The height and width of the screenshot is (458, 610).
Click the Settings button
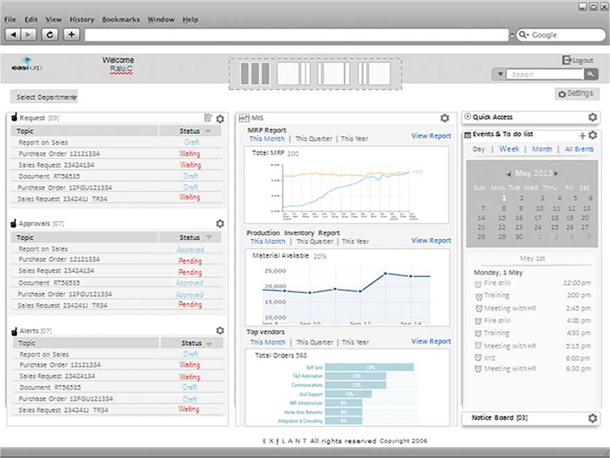575,94
